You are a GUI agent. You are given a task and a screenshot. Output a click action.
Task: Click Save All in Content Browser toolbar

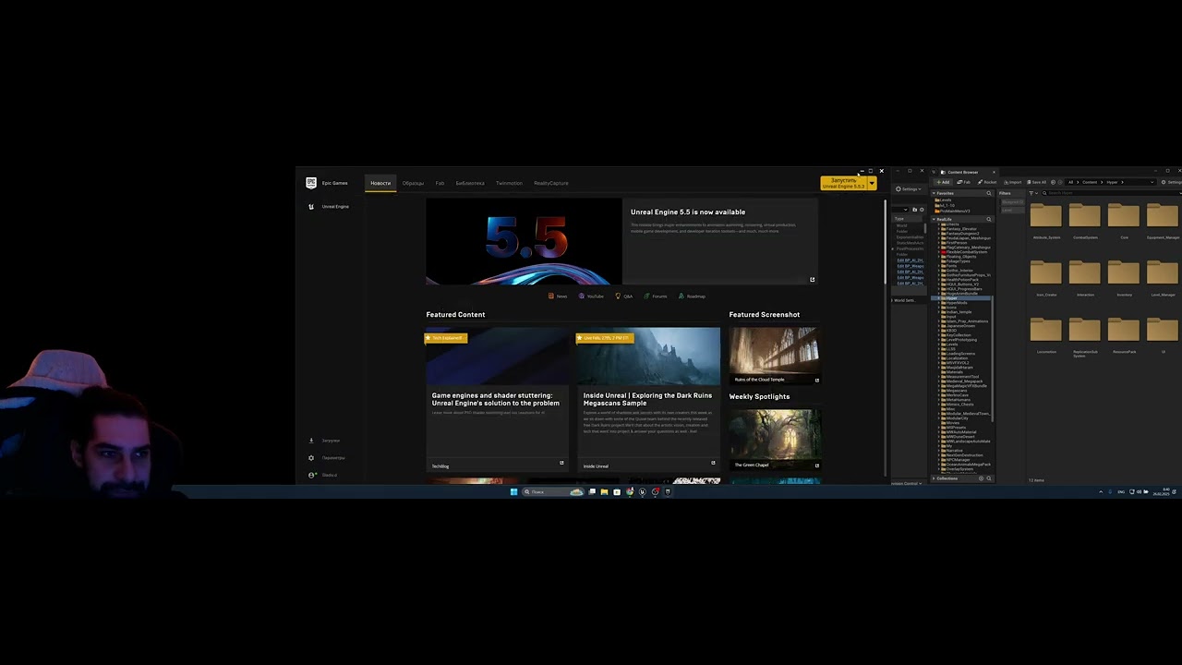coord(1036,182)
